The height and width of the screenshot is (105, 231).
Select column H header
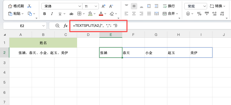pos(178,35)
